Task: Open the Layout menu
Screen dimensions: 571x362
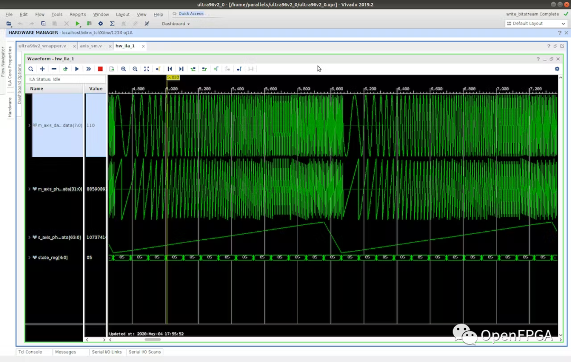Action: 123,14
